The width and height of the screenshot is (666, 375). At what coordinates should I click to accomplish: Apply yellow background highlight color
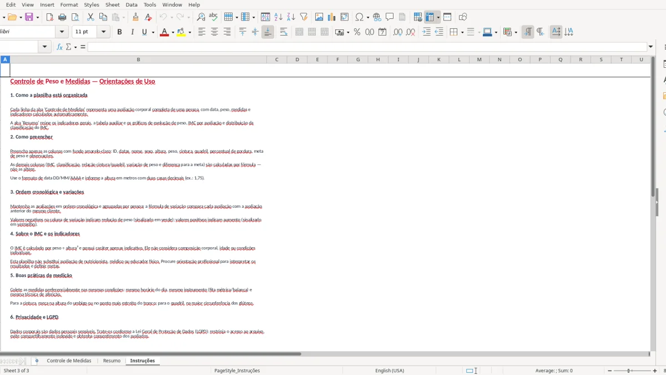click(x=181, y=32)
